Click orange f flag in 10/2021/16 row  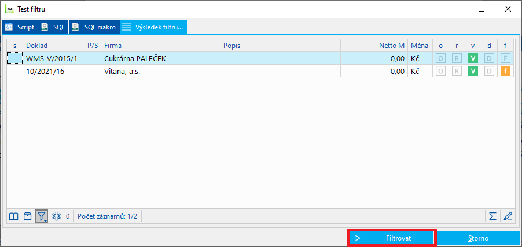[505, 71]
